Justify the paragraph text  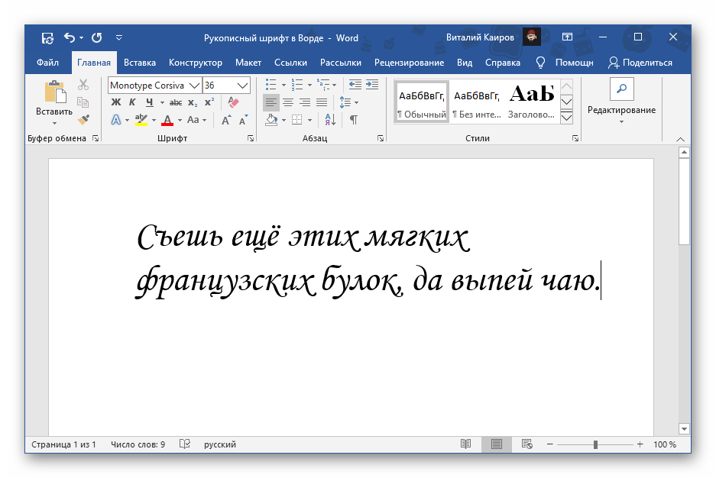click(322, 102)
